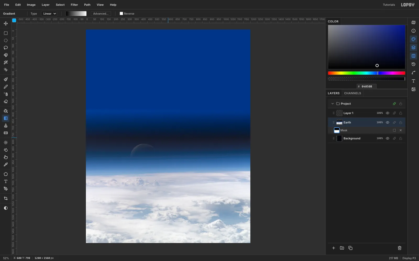This screenshot has height=261, width=419.
Task: Open the gradient Type dropdown showing Linear
Action: click(49, 14)
